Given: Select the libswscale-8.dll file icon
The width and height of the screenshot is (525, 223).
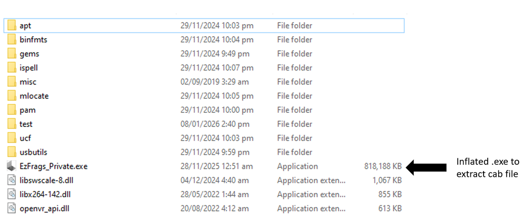Looking at the screenshot, I should click(12, 180).
